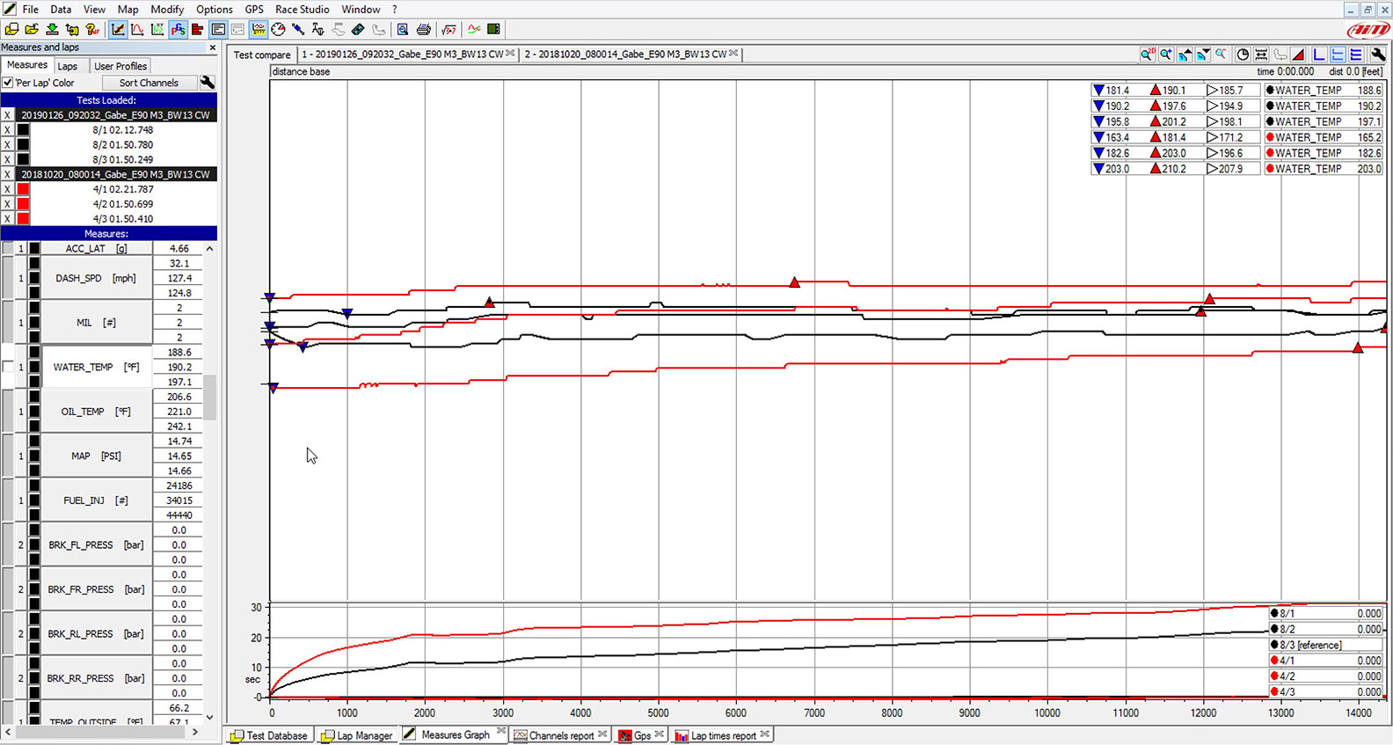Click the Sort Channels button

point(149,83)
